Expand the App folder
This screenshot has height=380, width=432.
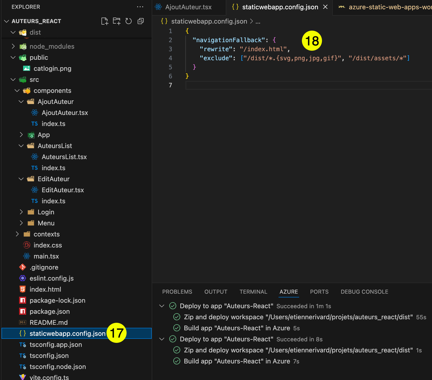point(21,135)
